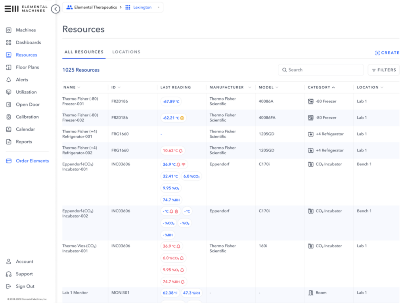Image resolution: width=406 pixels, height=303 pixels.
Task: Click the Calibration sidebar icon
Action: (x=9, y=117)
